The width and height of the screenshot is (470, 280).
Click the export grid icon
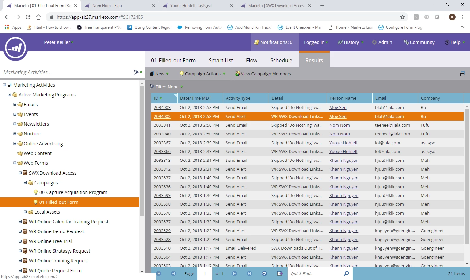pos(280,273)
